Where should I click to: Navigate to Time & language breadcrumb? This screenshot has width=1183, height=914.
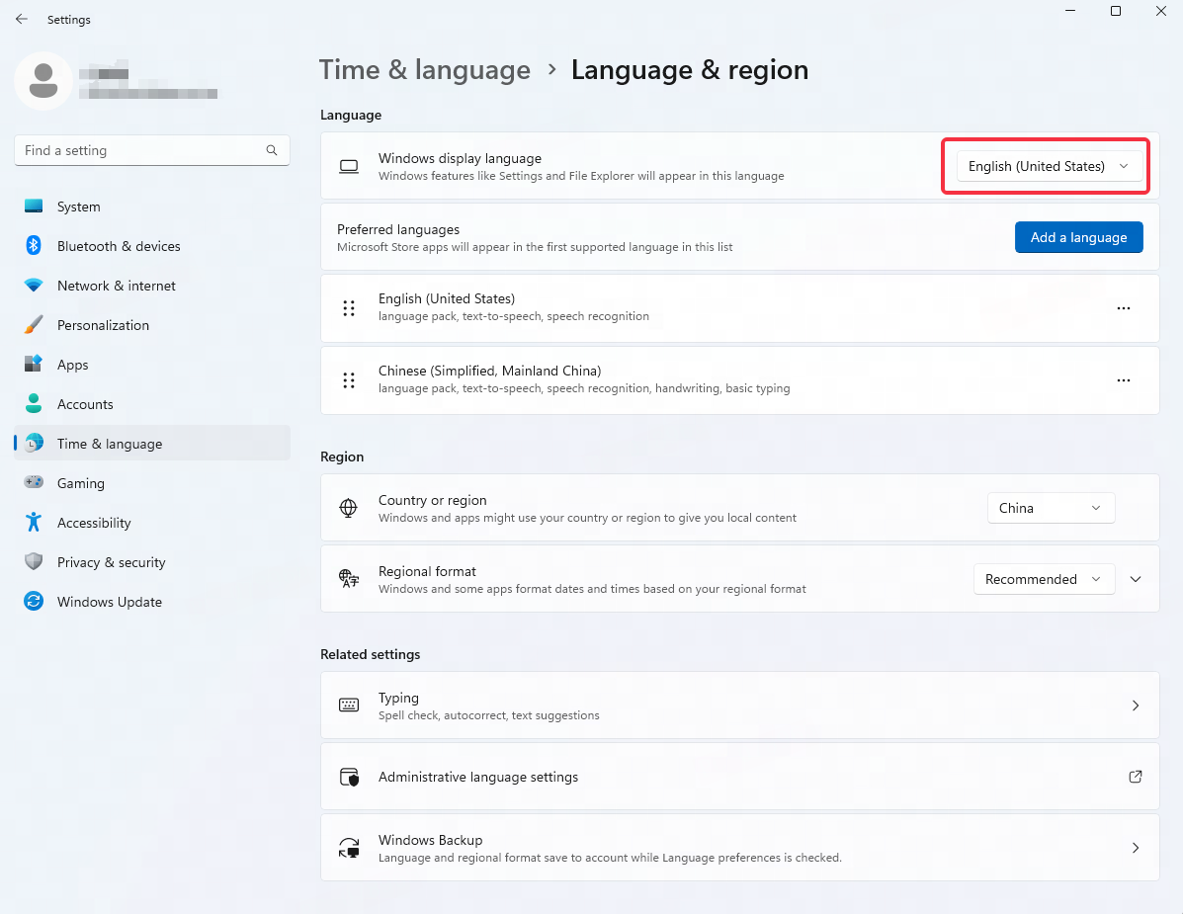[x=424, y=70]
